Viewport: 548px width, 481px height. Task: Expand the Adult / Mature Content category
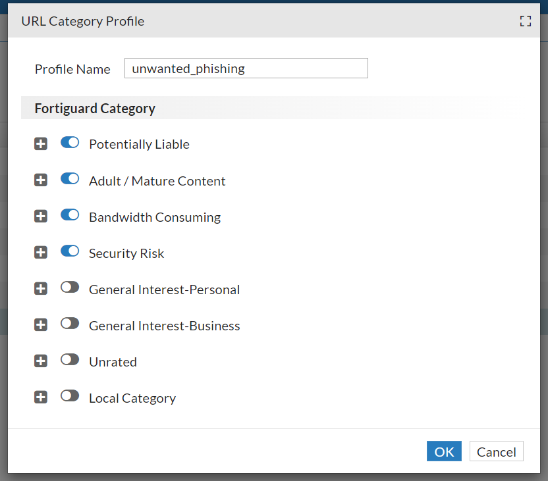[41, 180]
